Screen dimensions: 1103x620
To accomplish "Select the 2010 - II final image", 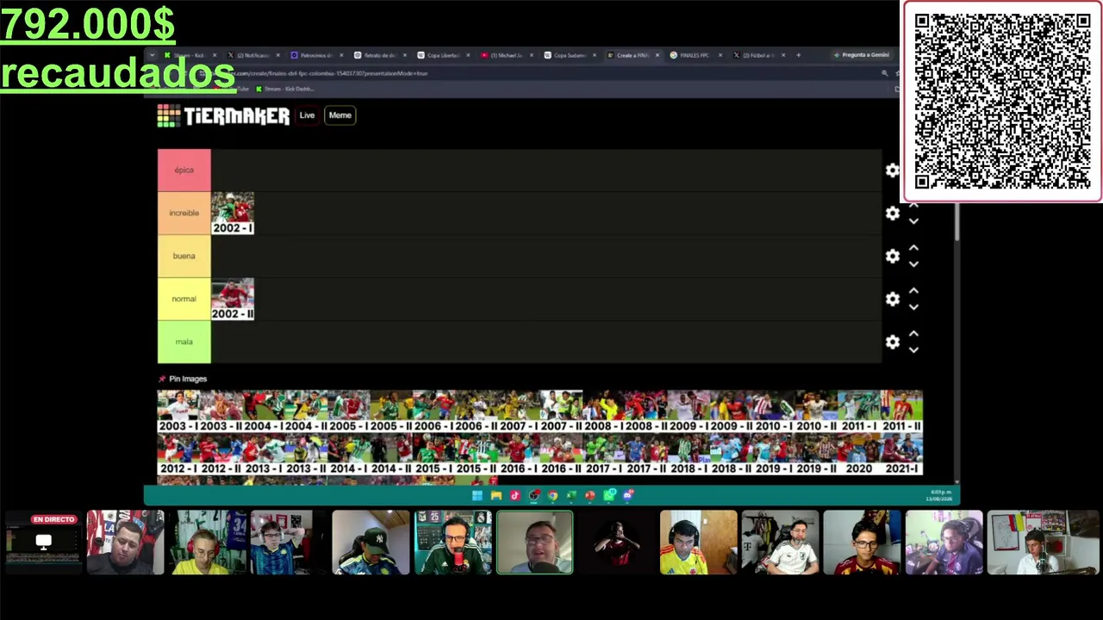I will pyautogui.click(x=816, y=412).
